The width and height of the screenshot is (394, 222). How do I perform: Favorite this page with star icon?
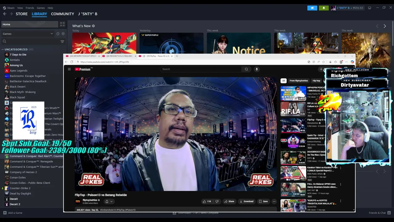click(324, 62)
